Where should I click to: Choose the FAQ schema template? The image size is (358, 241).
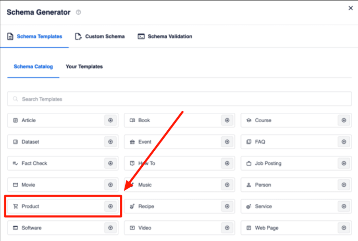click(x=296, y=142)
